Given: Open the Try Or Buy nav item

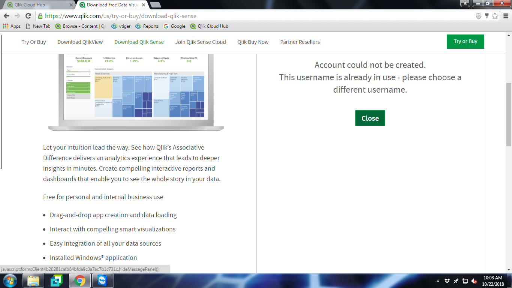Looking at the screenshot, I should click(34, 42).
